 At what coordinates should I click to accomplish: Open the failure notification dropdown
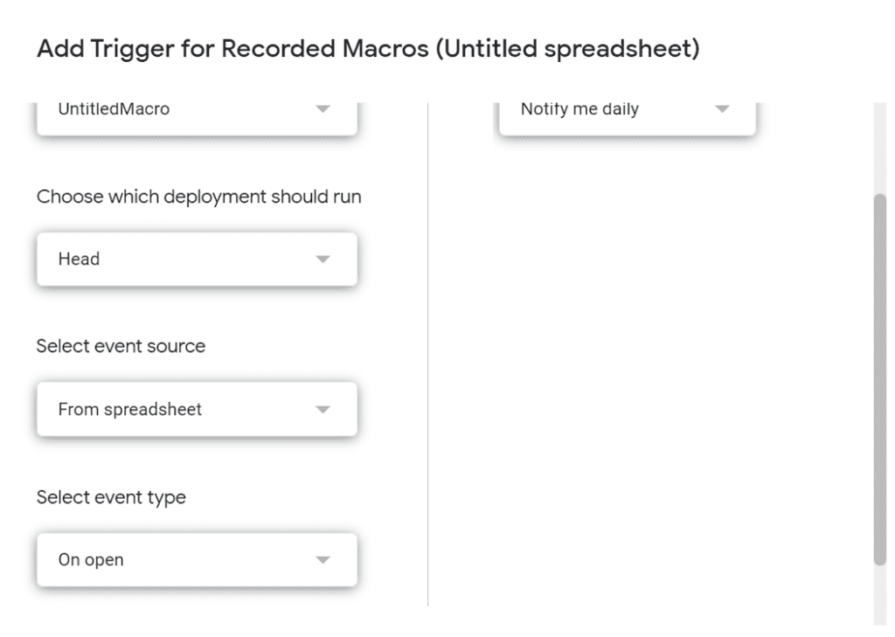[612, 109]
